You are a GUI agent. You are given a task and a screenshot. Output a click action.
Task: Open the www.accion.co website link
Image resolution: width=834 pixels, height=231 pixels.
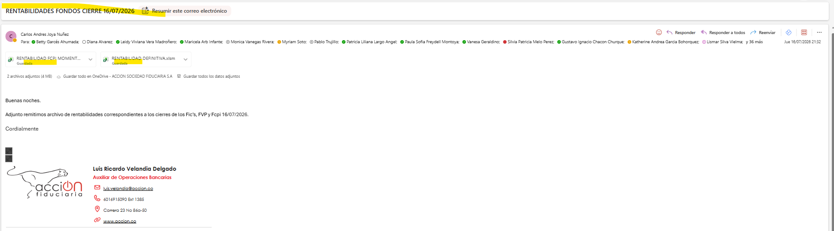pyautogui.click(x=120, y=221)
